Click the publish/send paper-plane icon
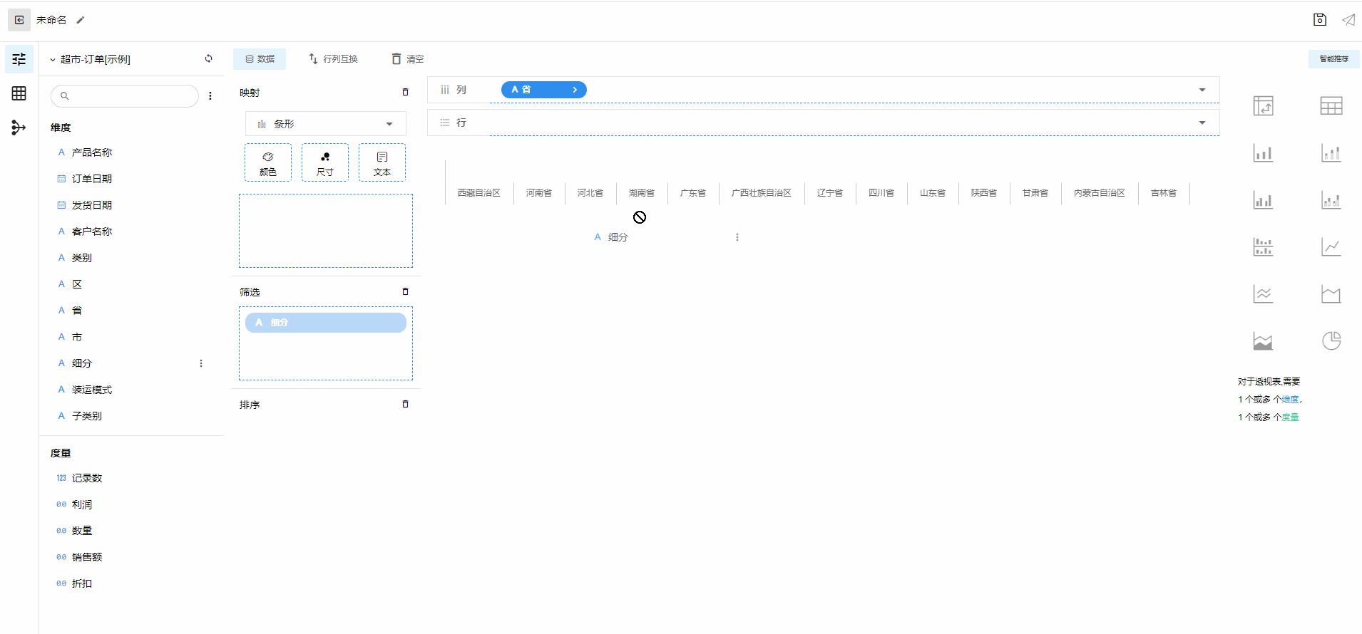This screenshot has width=1362, height=634. coord(1348,20)
